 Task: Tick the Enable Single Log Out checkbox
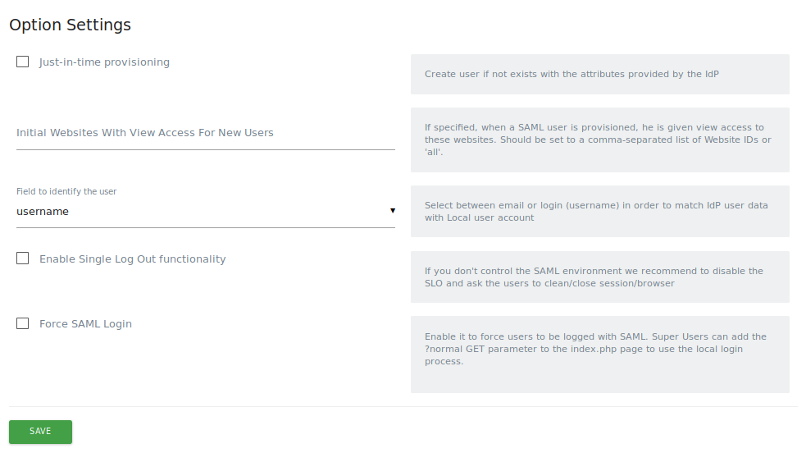[x=23, y=259]
